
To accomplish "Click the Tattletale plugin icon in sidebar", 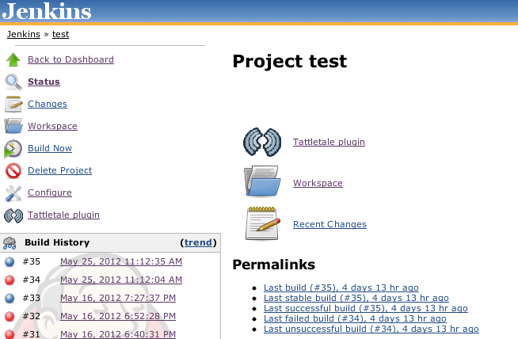I will 13,215.
